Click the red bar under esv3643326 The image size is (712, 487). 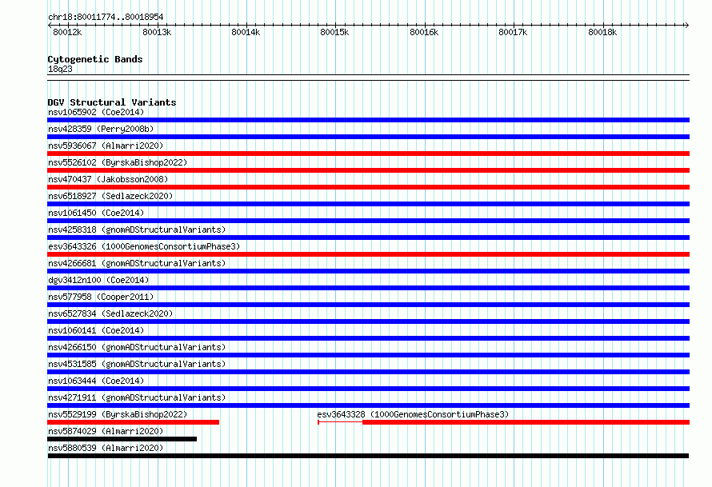coord(368,254)
